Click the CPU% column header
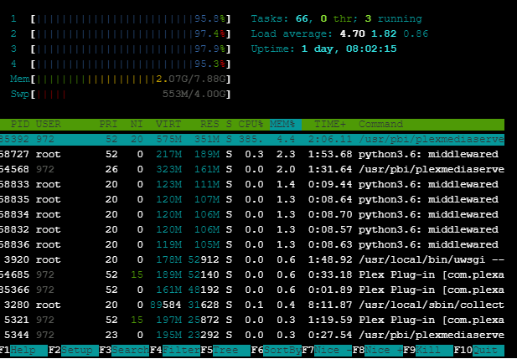517x359 pixels. tap(251, 125)
